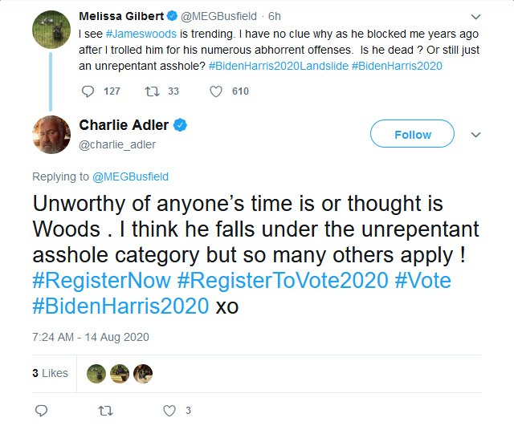Image resolution: width=514 pixels, height=442 pixels.
Task: Reply to Melissa Gilbert's tweet
Action: [88, 91]
